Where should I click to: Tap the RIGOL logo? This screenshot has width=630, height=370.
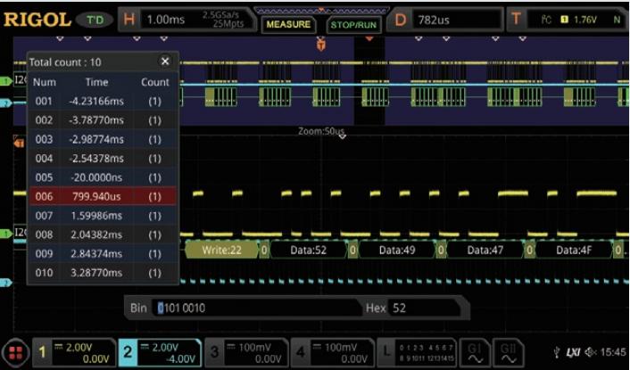point(37,20)
